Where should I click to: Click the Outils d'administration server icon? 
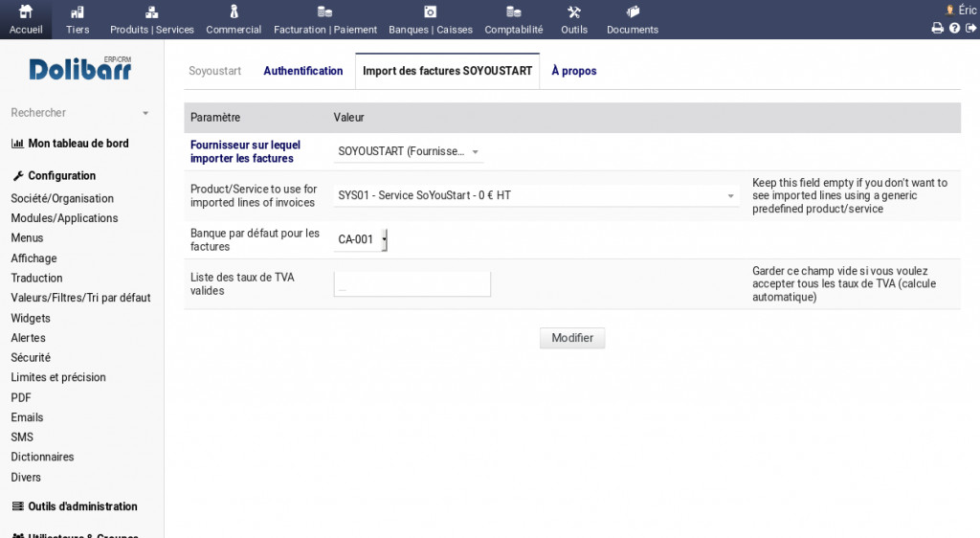(x=18, y=506)
